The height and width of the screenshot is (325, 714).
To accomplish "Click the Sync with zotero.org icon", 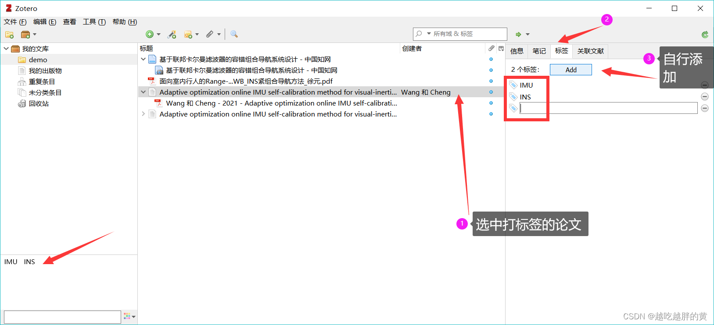I will pos(705,34).
